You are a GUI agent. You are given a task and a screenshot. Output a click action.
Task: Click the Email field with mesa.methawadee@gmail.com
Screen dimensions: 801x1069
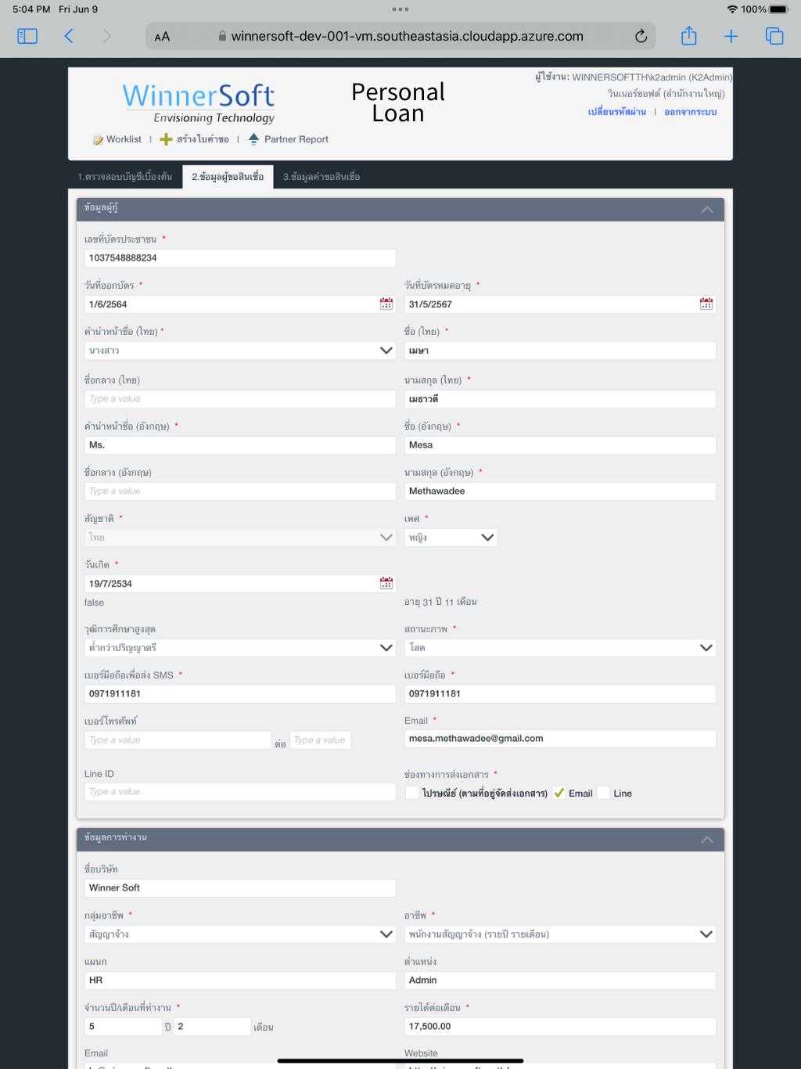click(560, 739)
